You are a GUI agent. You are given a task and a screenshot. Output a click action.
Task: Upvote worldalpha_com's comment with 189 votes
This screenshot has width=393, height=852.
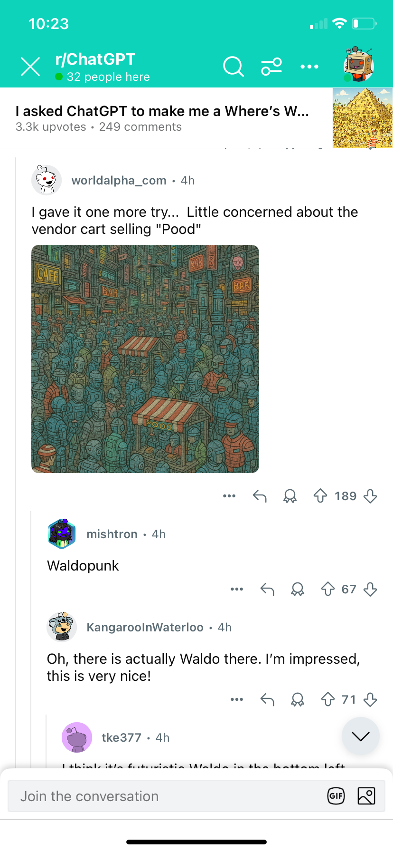tap(320, 496)
